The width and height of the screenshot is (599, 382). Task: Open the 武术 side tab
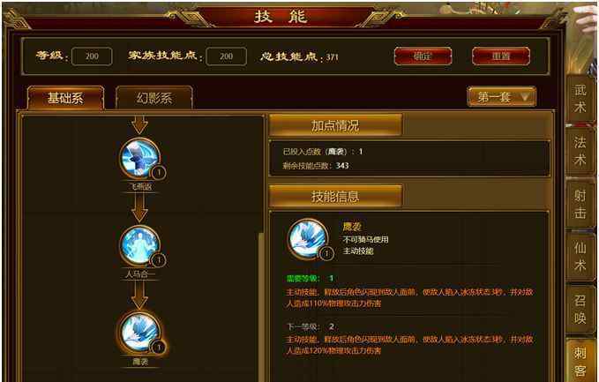point(580,99)
